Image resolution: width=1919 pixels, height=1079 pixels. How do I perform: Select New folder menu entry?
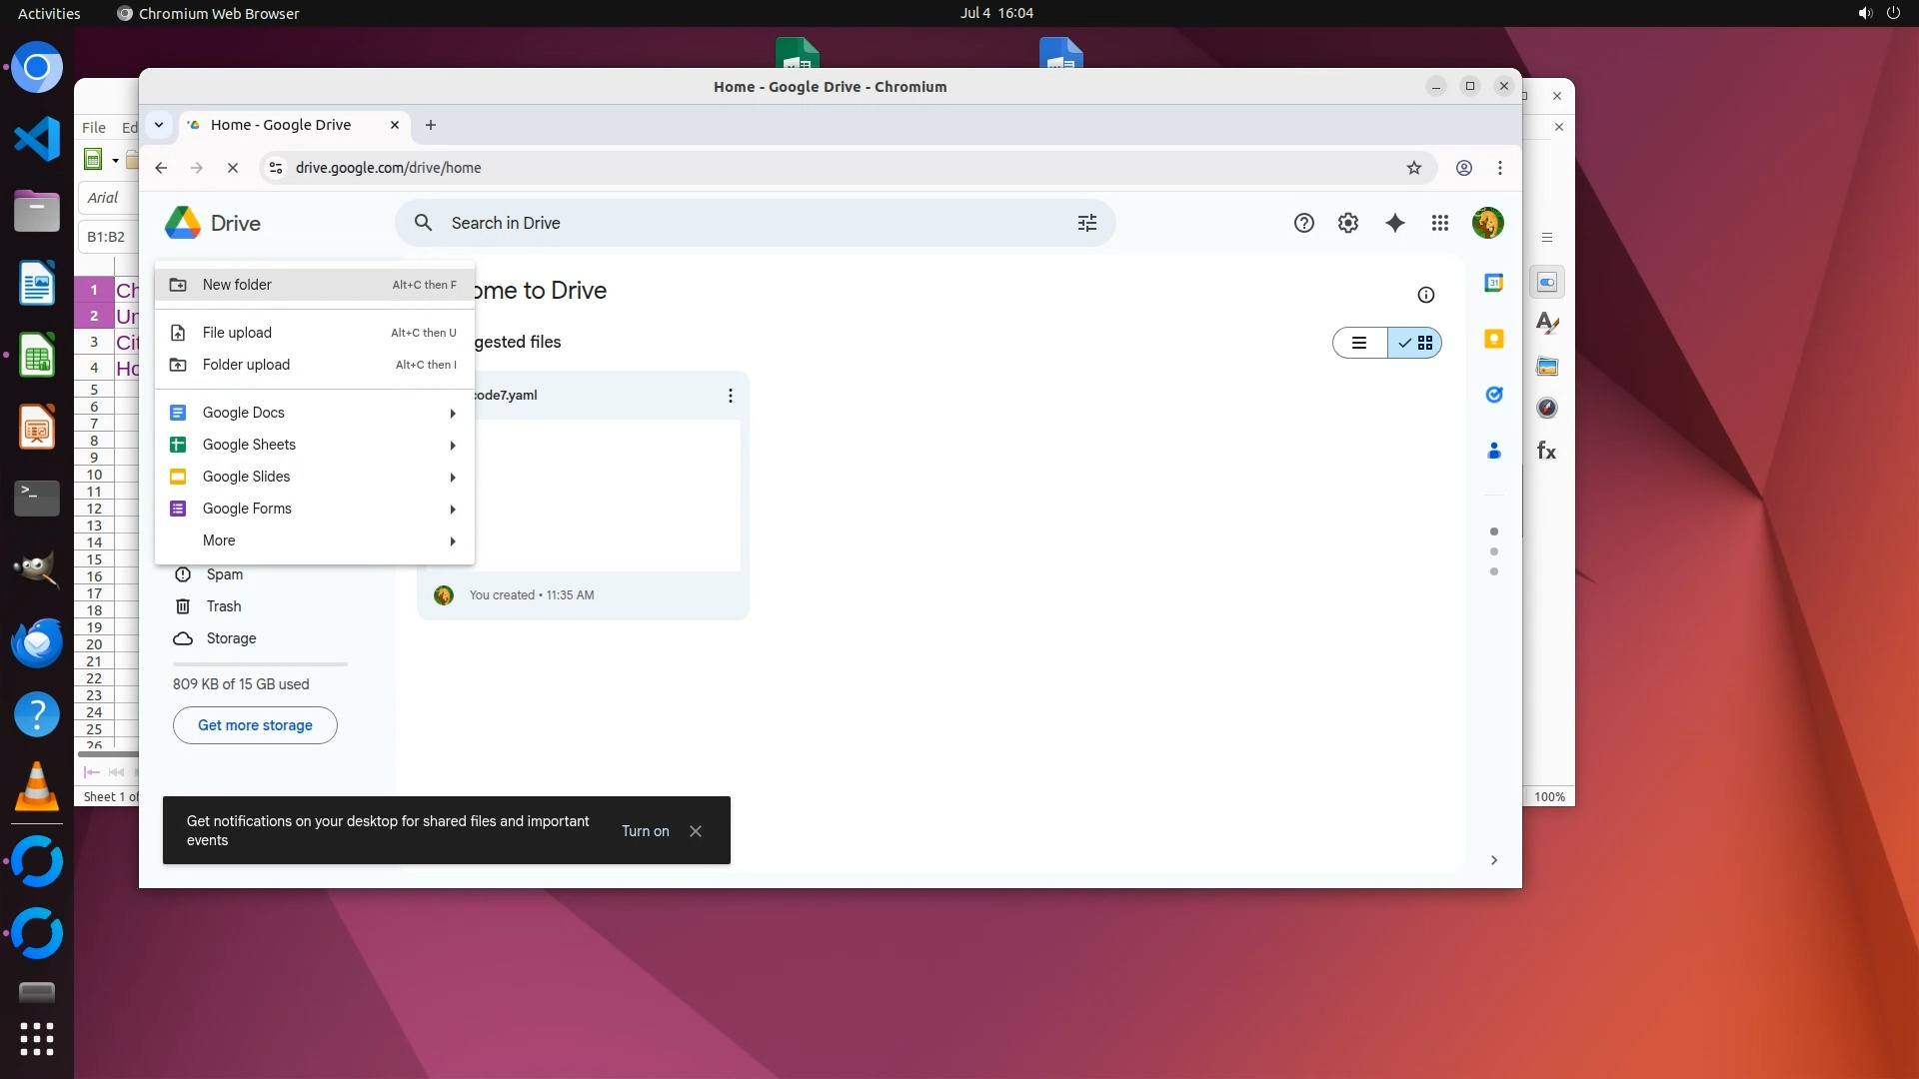click(x=237, y=285)
